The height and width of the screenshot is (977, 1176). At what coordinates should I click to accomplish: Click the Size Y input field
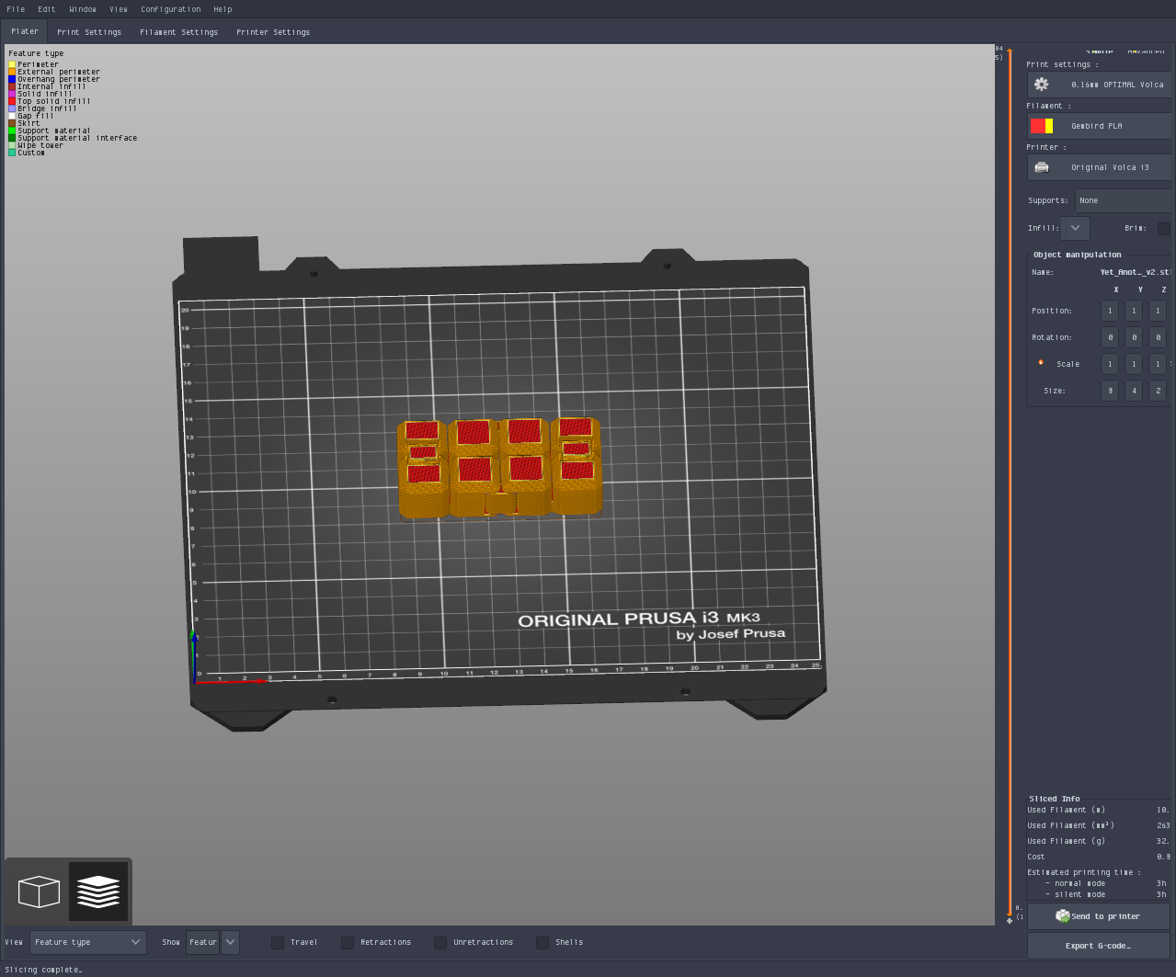point(1135,391)
